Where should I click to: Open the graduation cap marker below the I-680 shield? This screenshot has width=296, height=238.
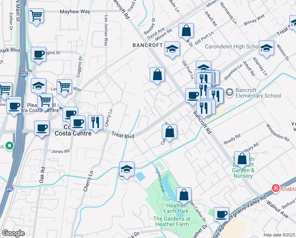coord(38,86)
